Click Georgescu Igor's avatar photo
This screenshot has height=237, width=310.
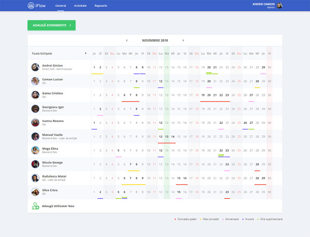35,109
